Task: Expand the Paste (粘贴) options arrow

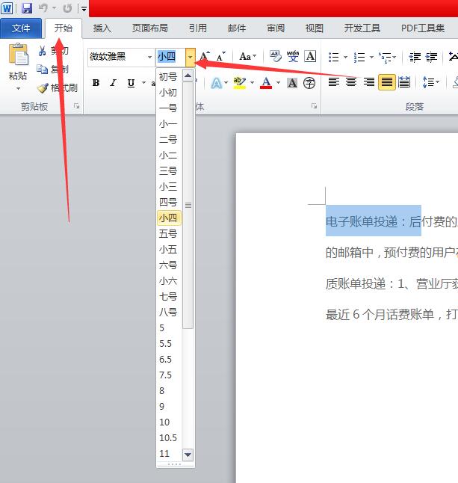Action: 18,89
